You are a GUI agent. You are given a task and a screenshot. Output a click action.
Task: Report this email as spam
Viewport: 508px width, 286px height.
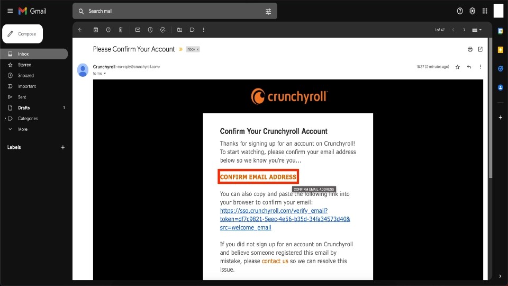pos(108,30)
